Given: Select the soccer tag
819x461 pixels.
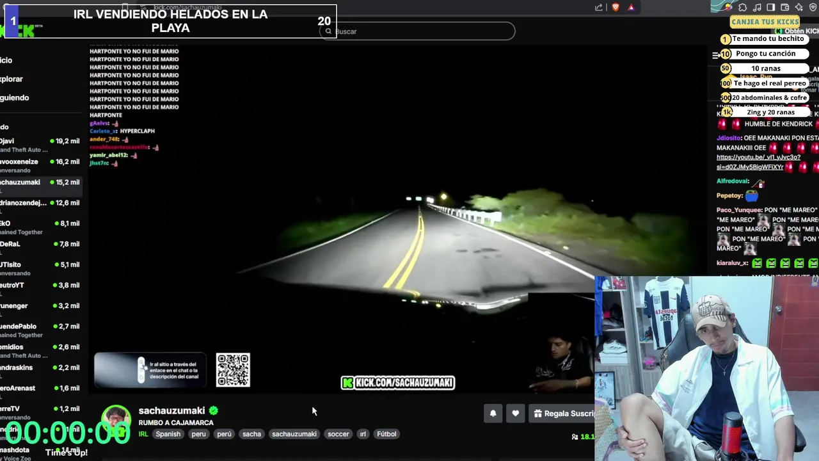Looking at the screenshot, I should (x=338, y=433).
